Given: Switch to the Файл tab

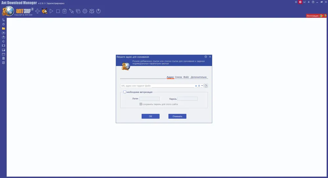Looking at the screenshot, I should (186, 77).
